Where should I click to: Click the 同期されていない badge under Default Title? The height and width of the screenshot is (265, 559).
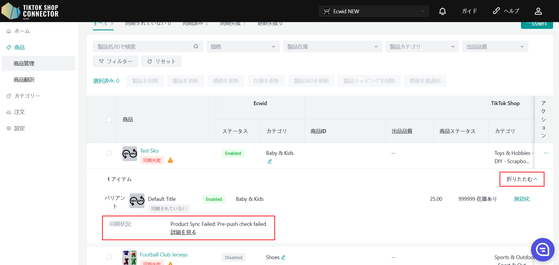(169, 208)
